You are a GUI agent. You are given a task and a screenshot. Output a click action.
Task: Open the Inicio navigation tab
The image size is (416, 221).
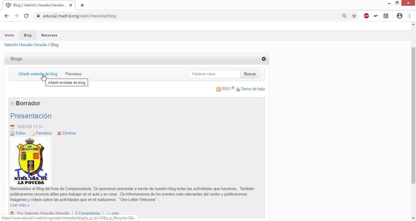pos(9,35)
